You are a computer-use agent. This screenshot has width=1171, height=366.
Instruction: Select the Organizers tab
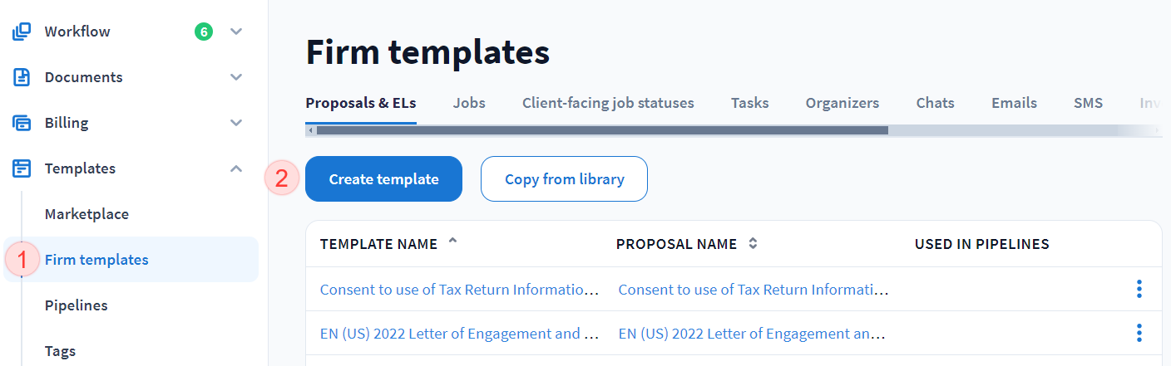[842, 103]
